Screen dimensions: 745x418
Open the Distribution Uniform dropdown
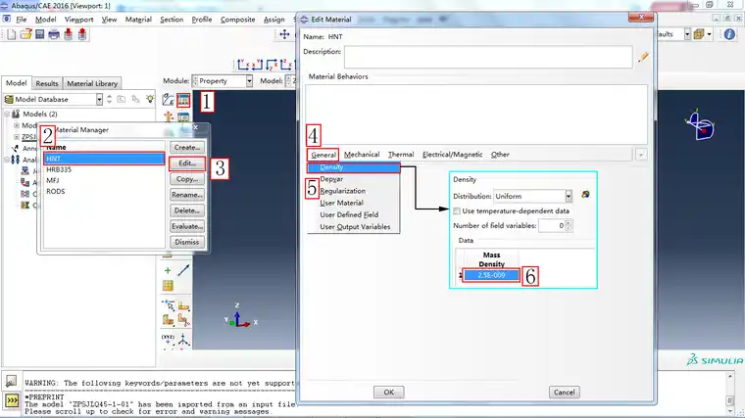pos(532,196)
